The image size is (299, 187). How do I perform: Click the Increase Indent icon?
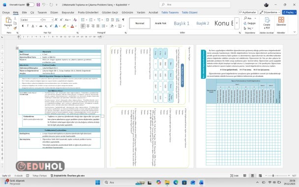tap(113, 20)
